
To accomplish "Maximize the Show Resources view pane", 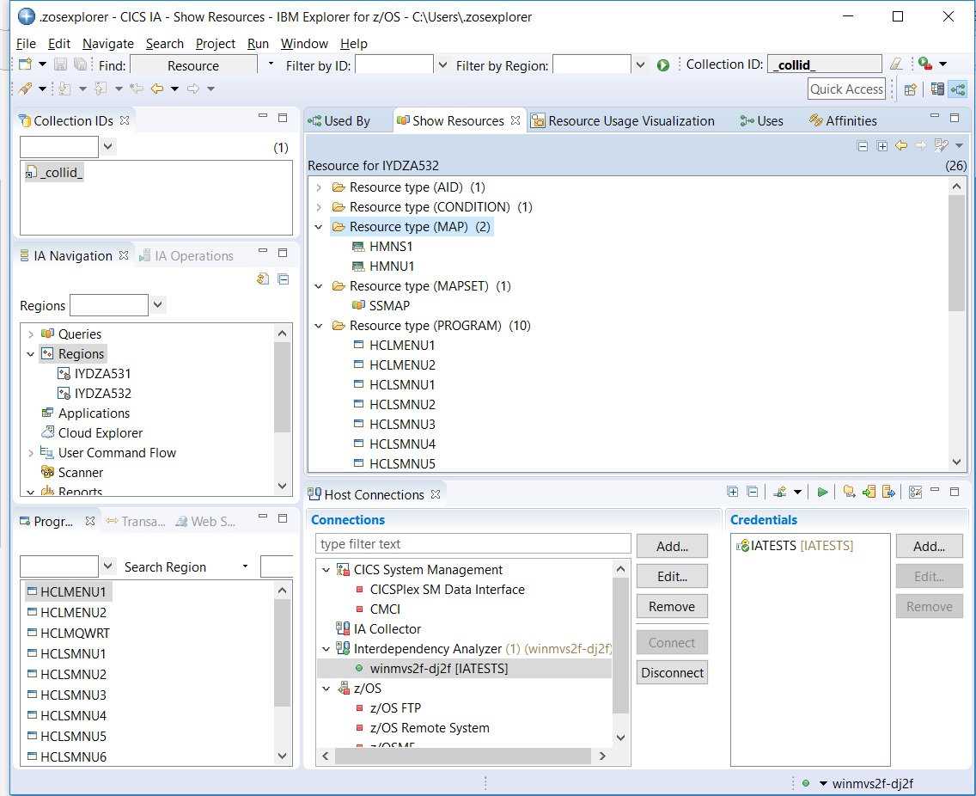I will point(955,117).
